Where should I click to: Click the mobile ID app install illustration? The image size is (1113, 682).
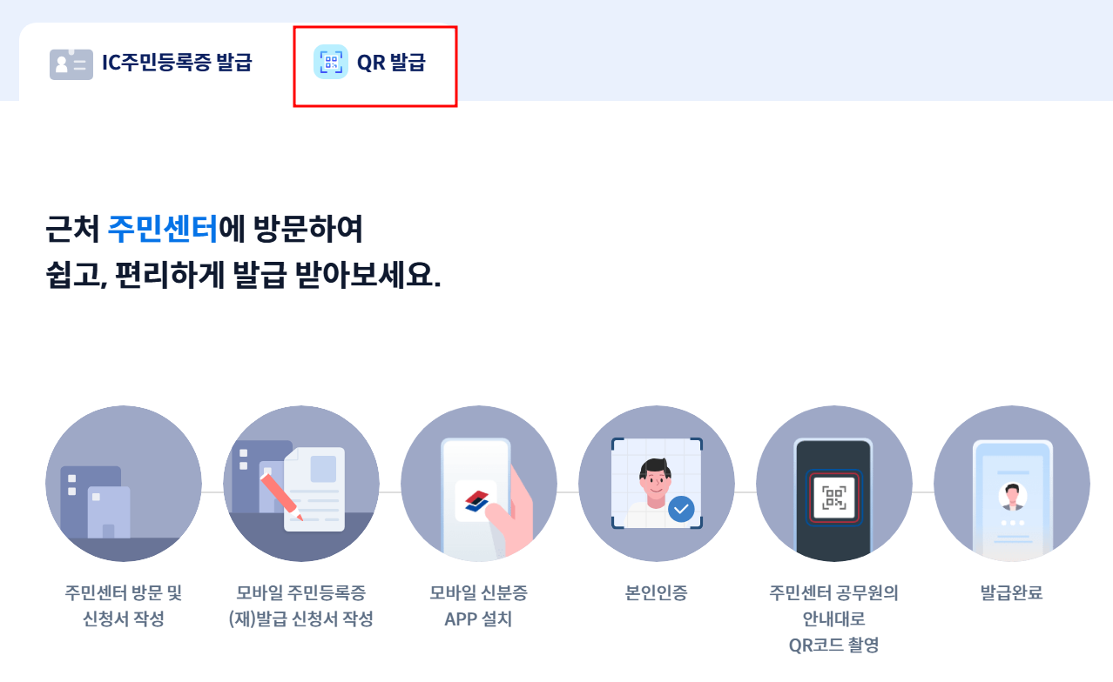coord(479,484)
